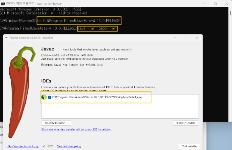Click Install / Update button

pyautogui.click(x=186, y=123)
